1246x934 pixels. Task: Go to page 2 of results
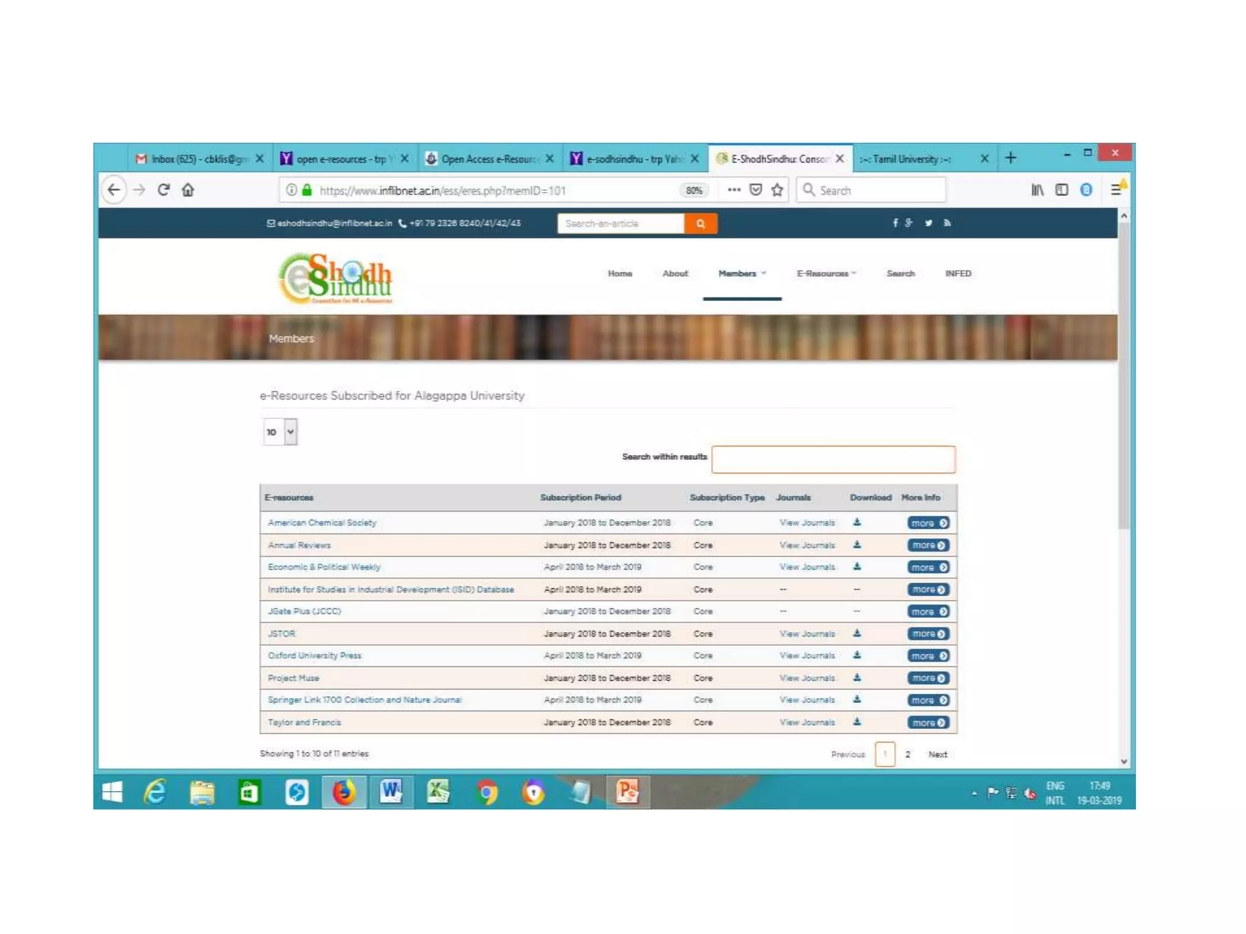pos(908,755)
